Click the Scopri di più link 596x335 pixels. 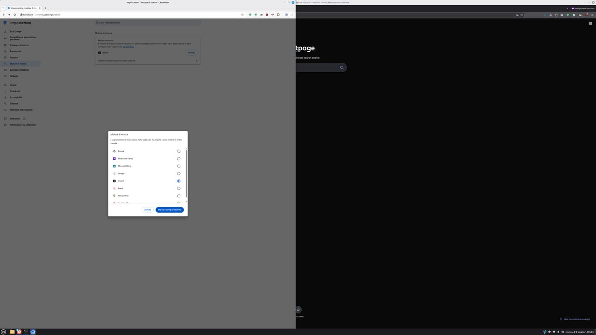point(129,47)
